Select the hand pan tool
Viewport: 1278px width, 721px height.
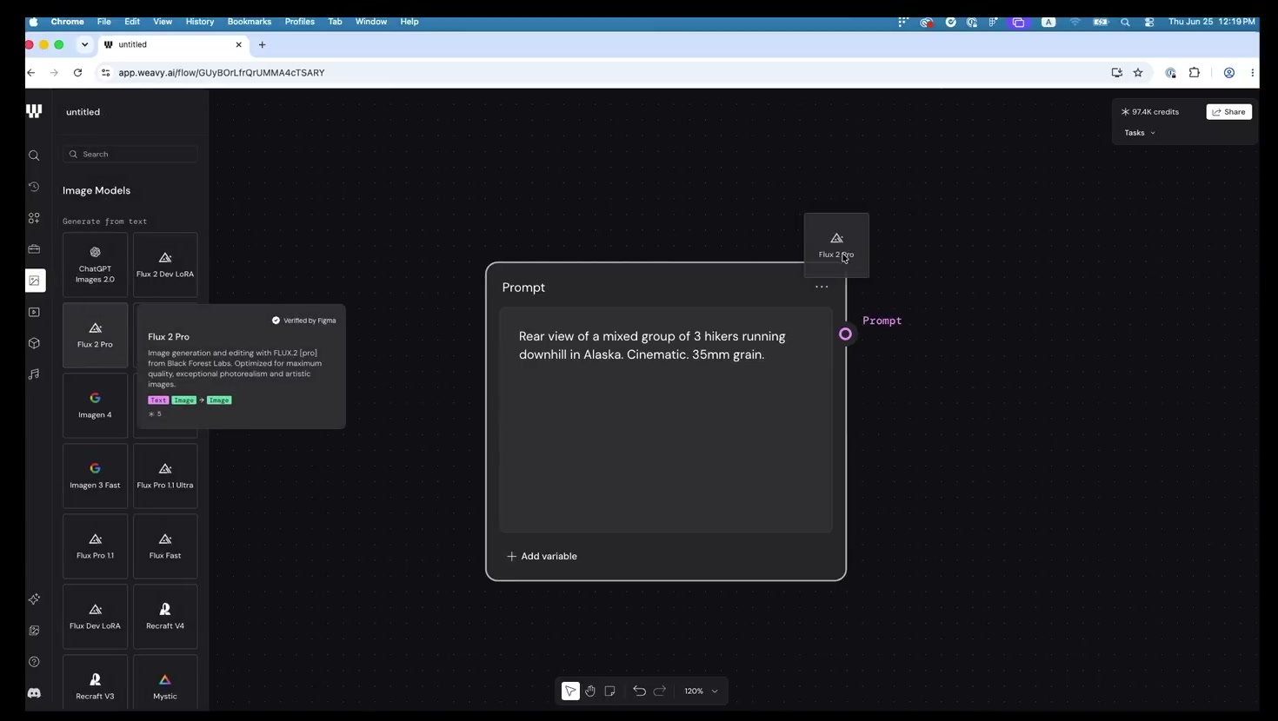[x=590, y=691]
